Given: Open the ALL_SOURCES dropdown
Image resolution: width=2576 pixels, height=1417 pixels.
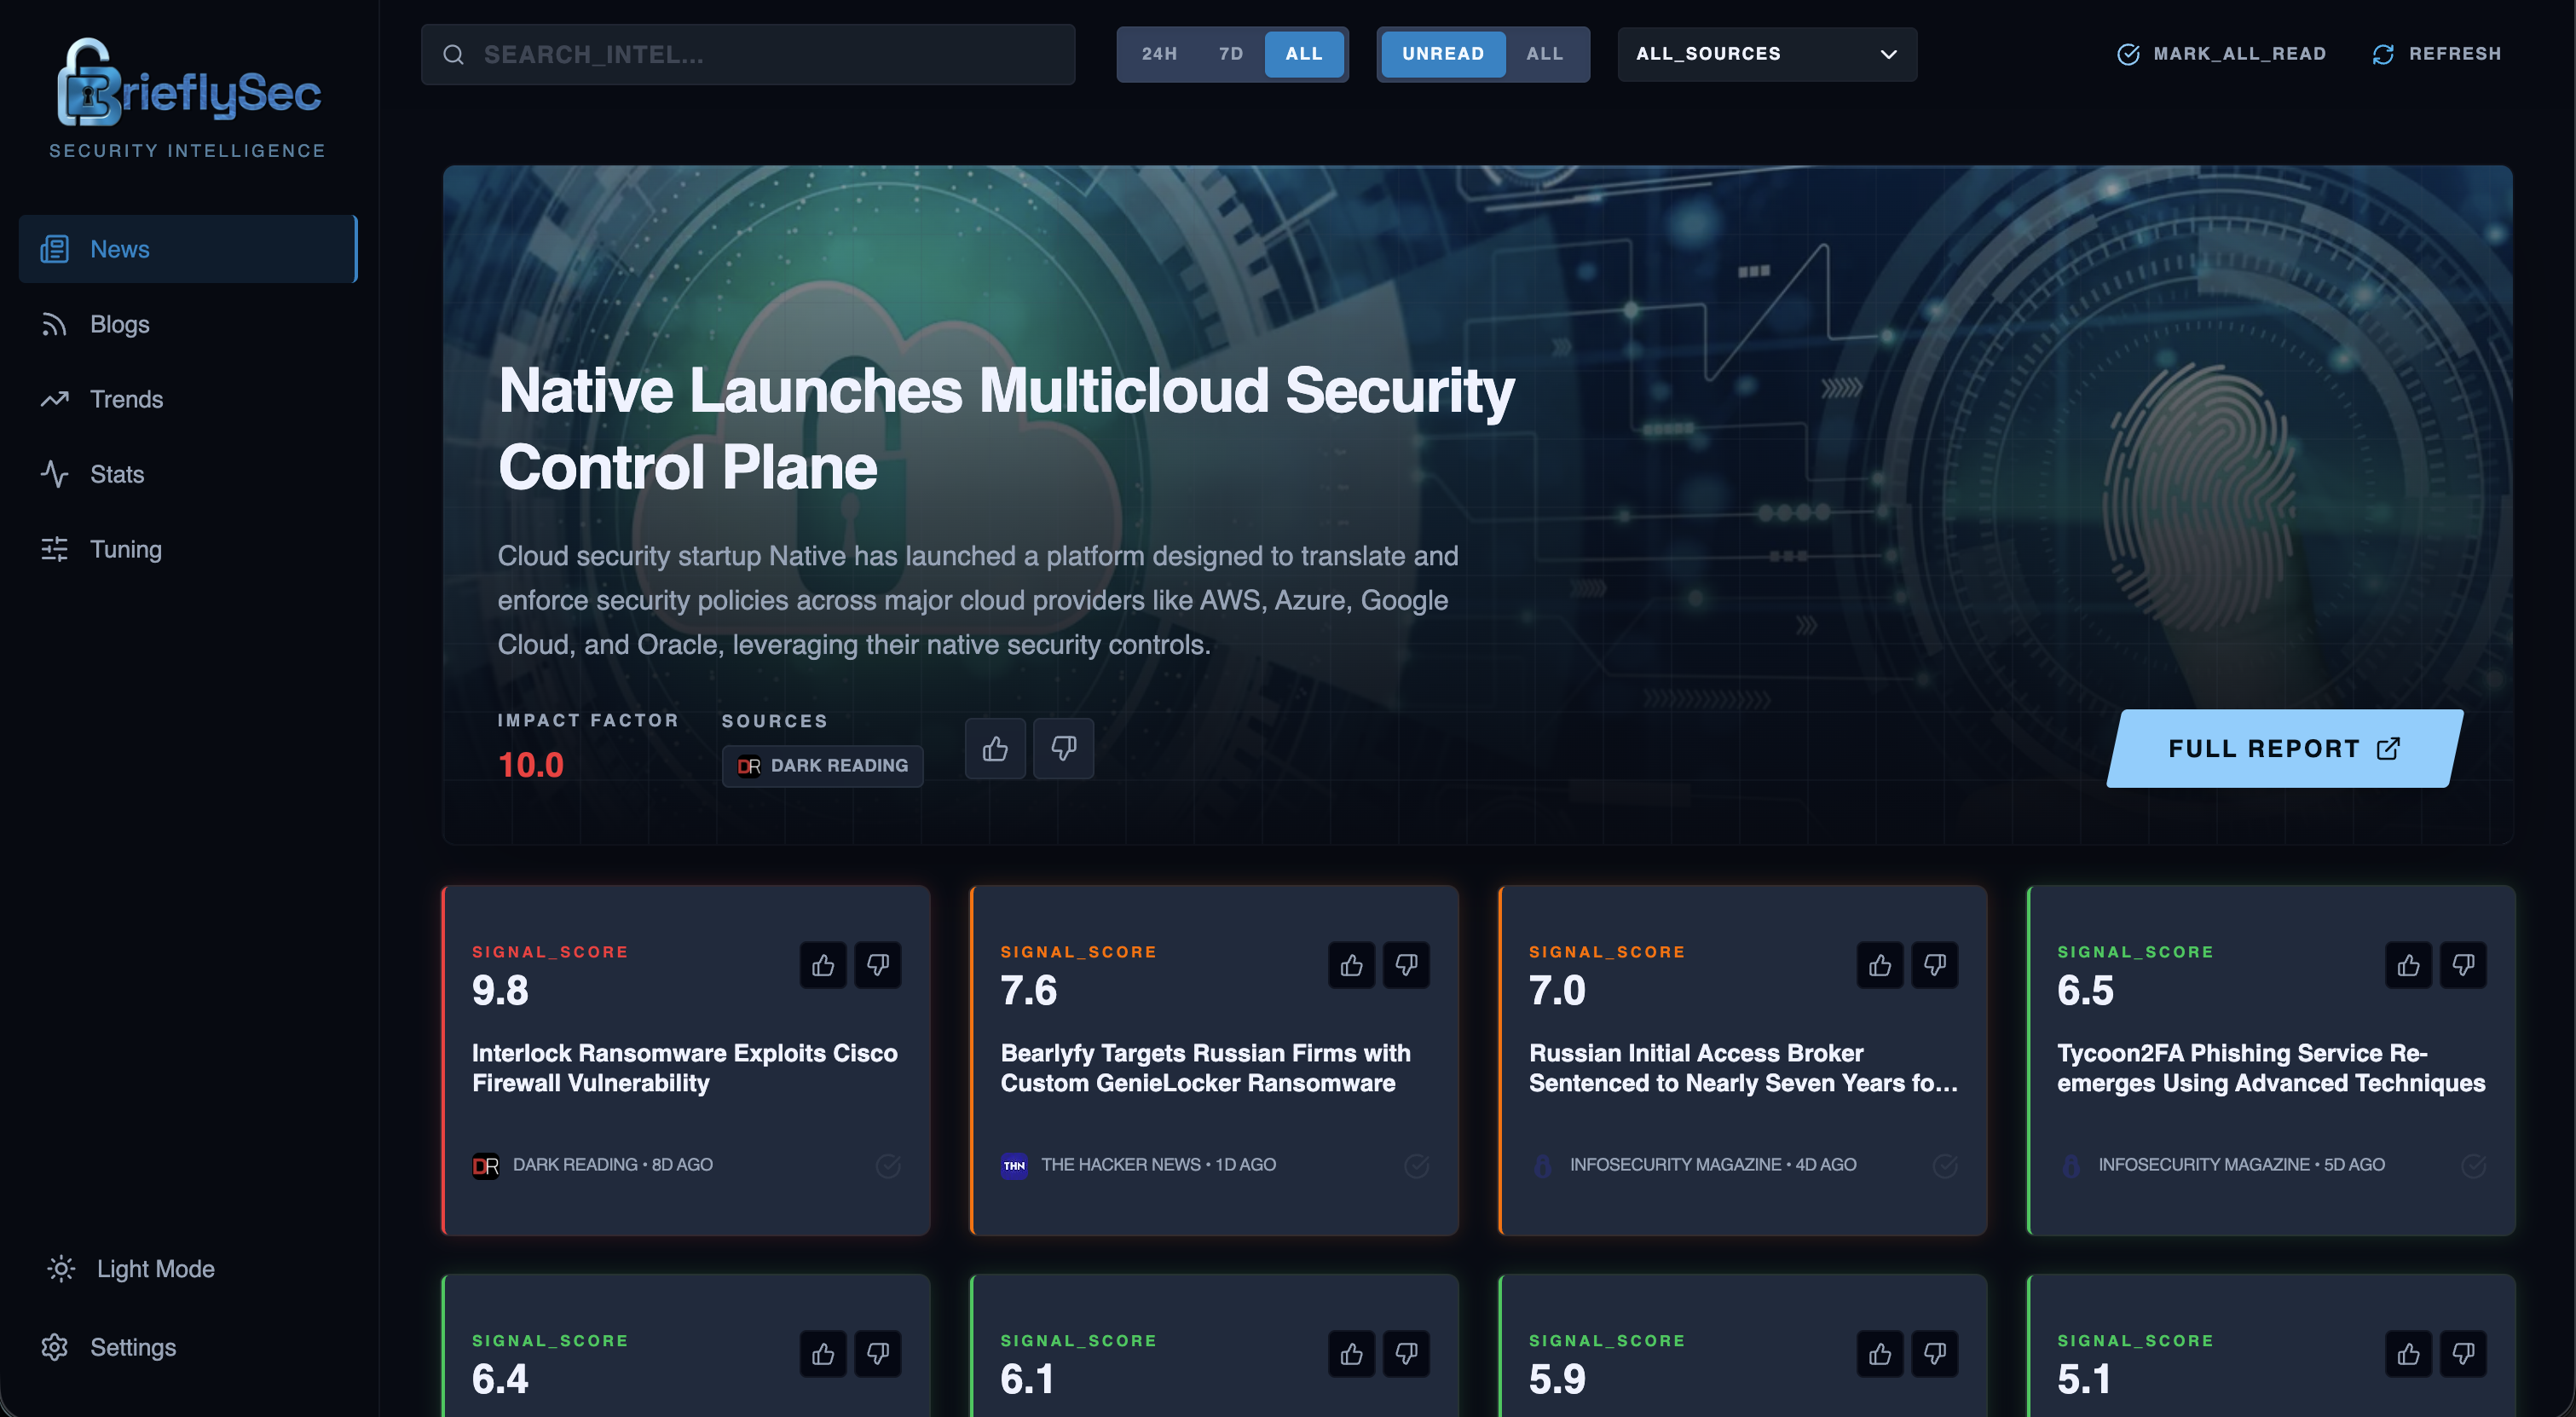Looking at the screenshot, I should pos(1766,54).
